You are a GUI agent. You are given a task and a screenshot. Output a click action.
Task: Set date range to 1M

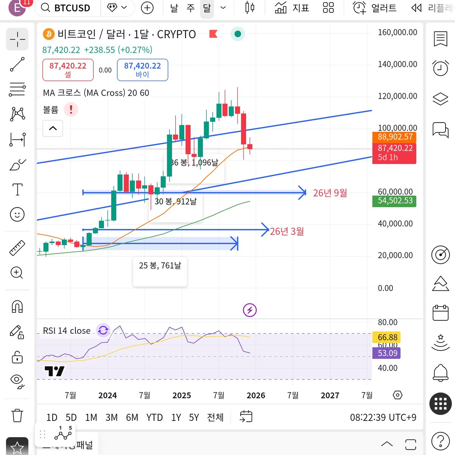[x=91, y=417]
